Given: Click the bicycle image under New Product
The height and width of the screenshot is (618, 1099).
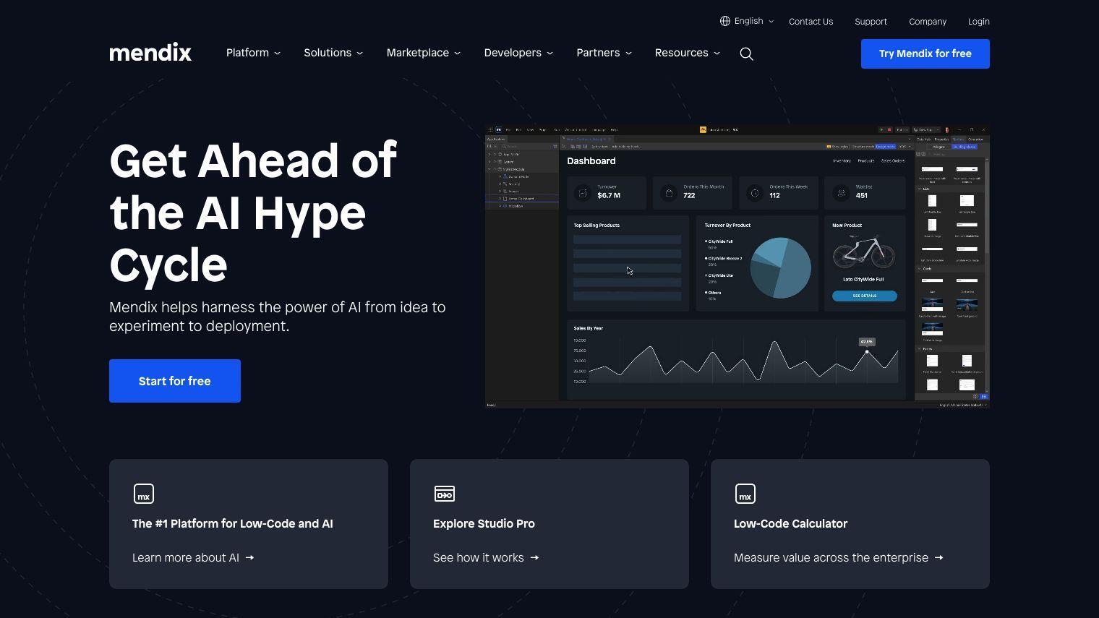Looking at the screenshot, I should click(x=864, y=252).
